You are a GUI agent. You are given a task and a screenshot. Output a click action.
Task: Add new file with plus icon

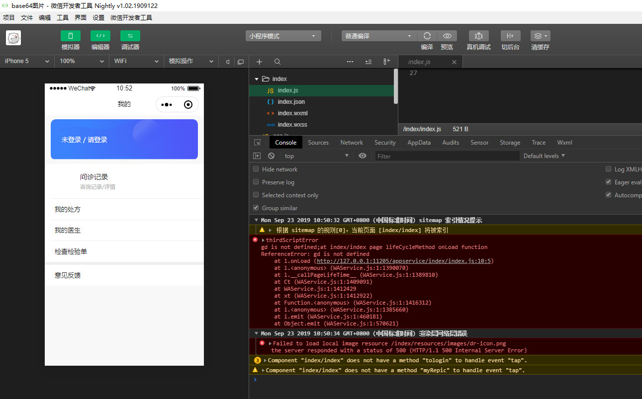259,62
